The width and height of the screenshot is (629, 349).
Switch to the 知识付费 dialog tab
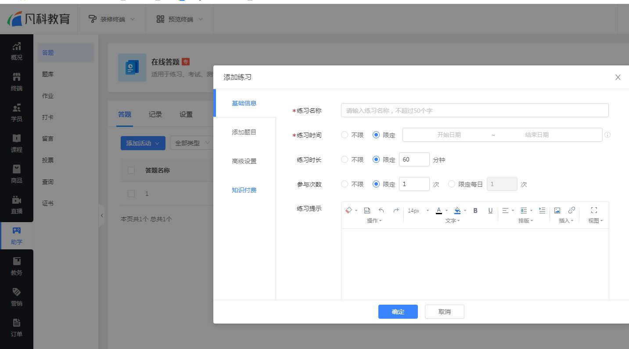244,190
